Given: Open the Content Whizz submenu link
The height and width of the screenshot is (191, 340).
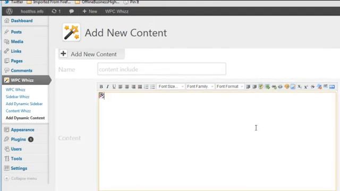Looking at the screenshot, I should point(18,111).
